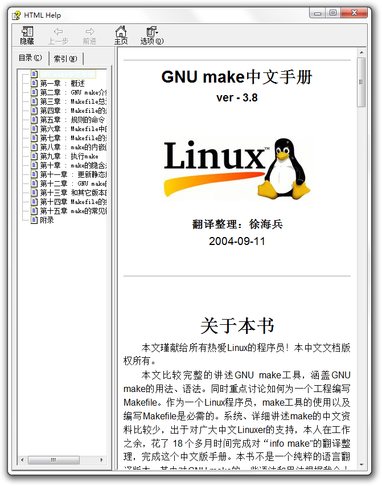Image resolution: width=382 pixels, height=486 pixels.
Task: Click the 上一步 (Back) arrow icon
Action: pos(58,31)
